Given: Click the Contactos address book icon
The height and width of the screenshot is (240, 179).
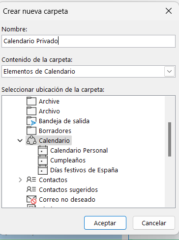Looking at the screenshot, I should [31, 180].
